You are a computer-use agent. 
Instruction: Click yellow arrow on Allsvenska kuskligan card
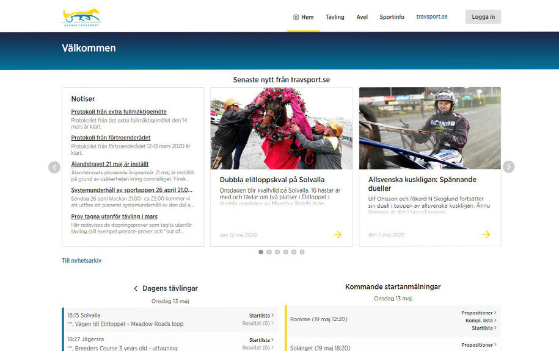[x=486, y=235]
